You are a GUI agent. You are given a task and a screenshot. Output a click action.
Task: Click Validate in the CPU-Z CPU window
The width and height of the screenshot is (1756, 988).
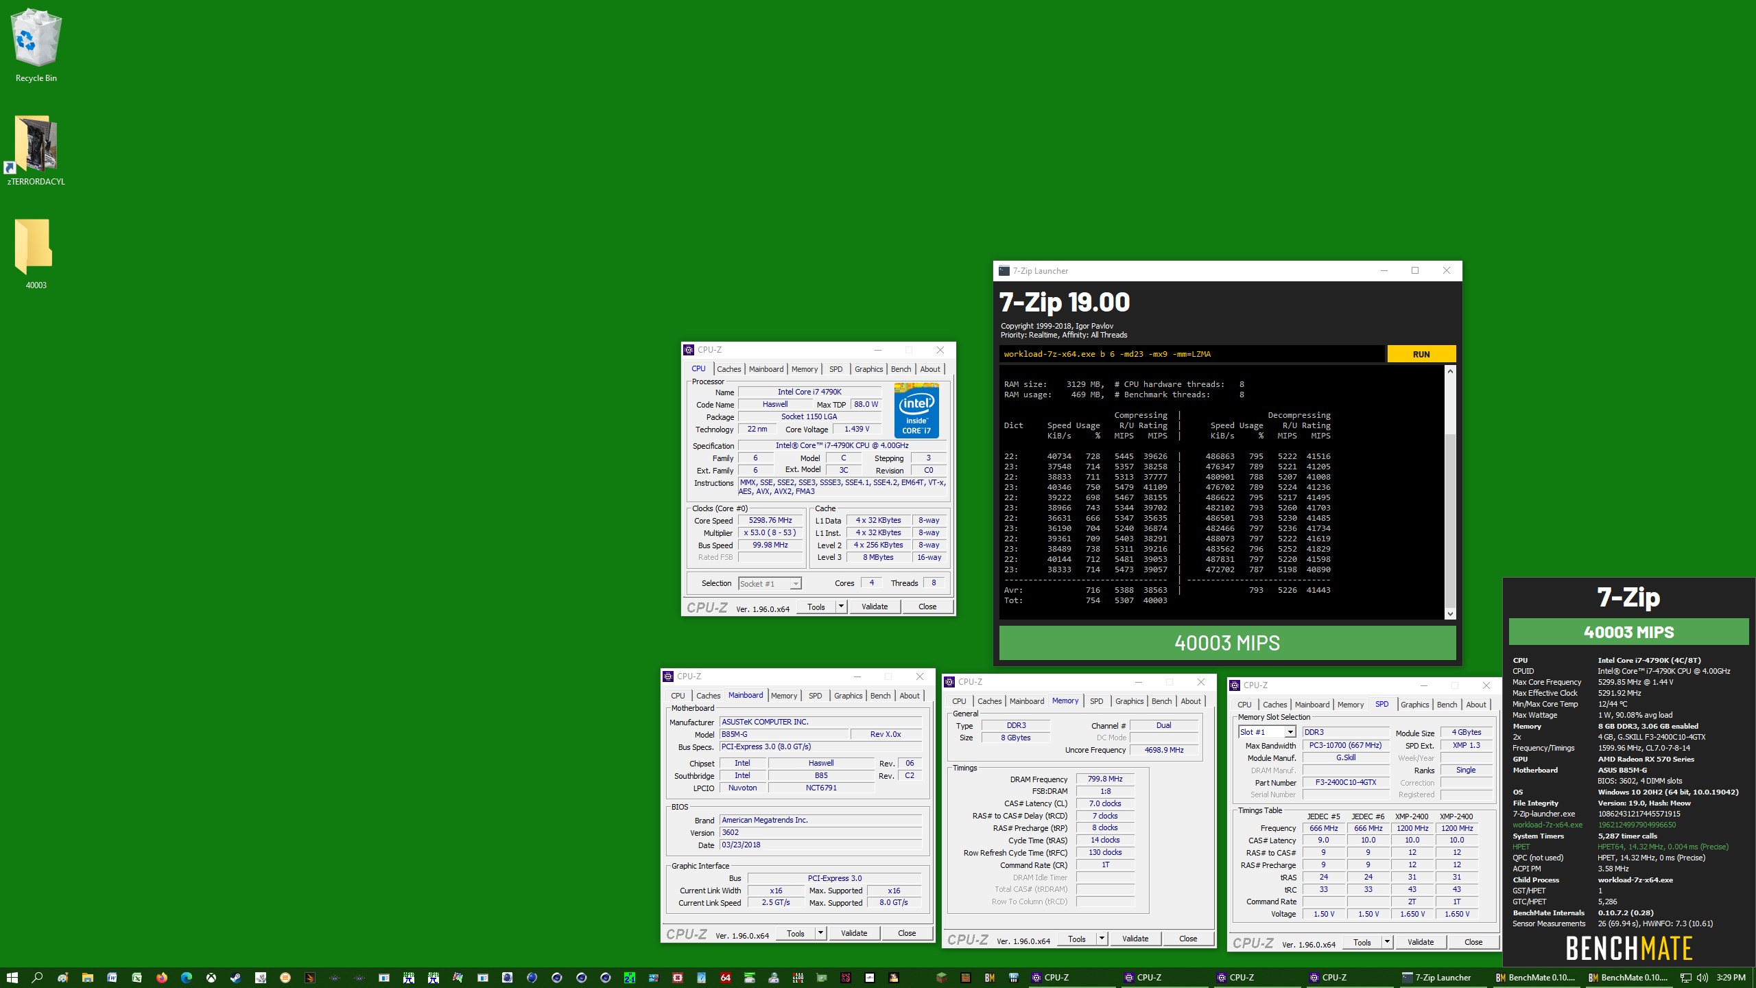[875, 607]
